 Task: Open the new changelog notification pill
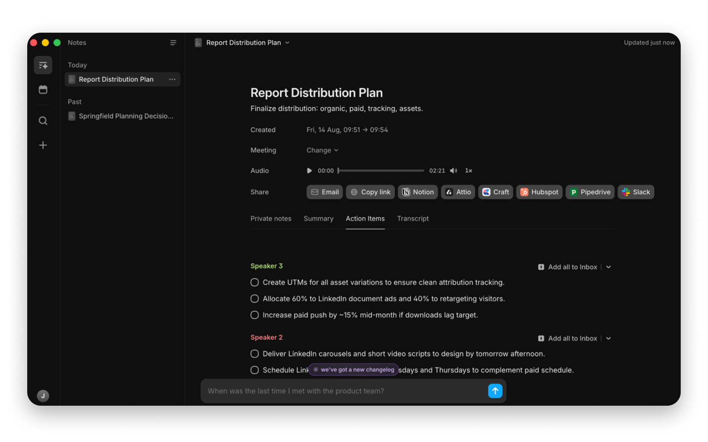(x=354, y=370)
